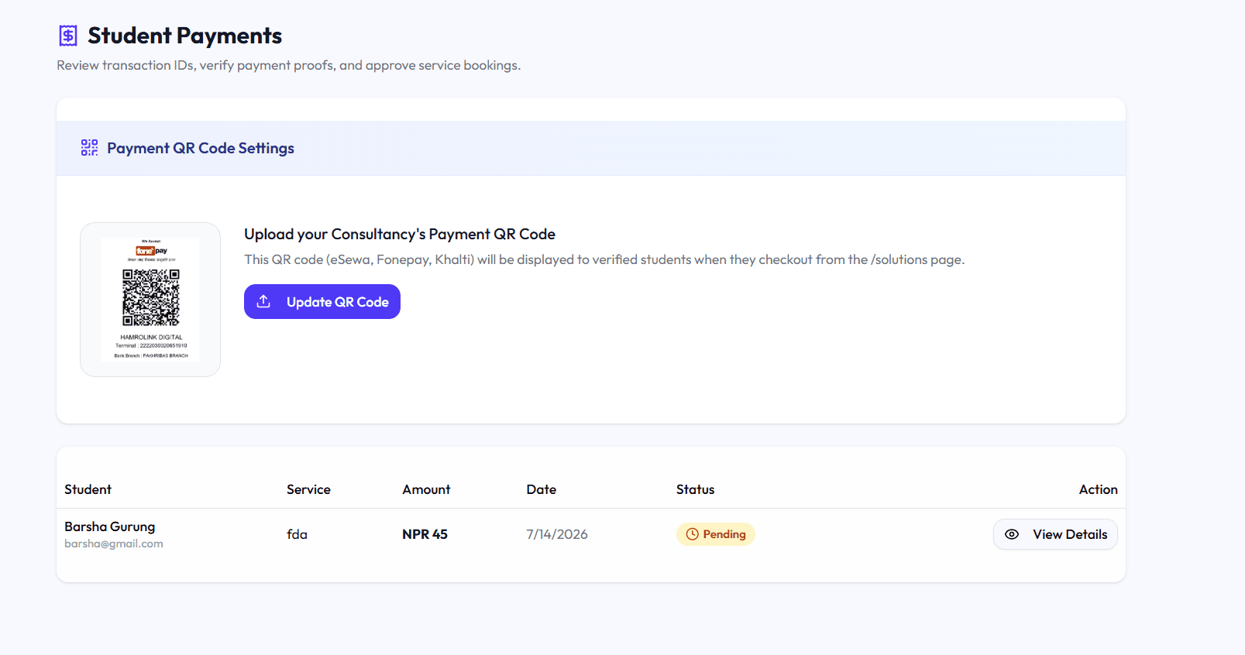Click the email barsha@gmail.com
This screenshot has width=1245, height=655.
(x=114, y=544)
